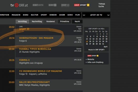
Task: Switch to the Vormittag tab
Action: click(x=22, y=21)
